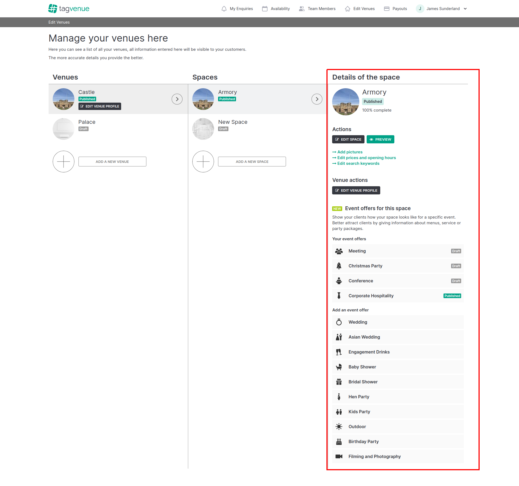
Task: Click the Corporate Hospitality tie icon
Action: click(x=339, y=296)
